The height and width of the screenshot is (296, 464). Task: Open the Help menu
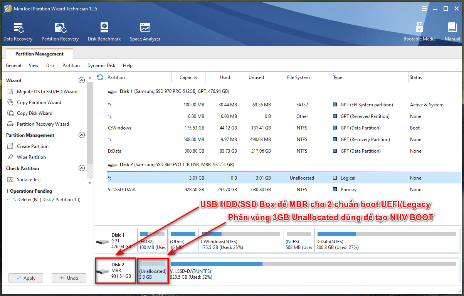[128, 66]
